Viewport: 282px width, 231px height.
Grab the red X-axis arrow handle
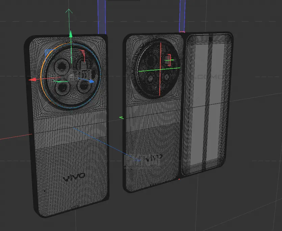coord(32,79)
